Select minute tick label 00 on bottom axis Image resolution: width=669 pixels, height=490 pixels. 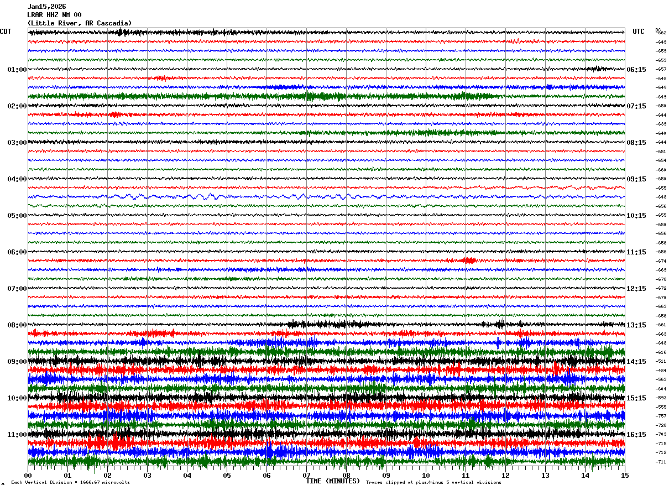pos(28,475)
